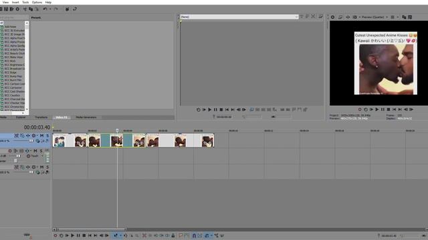
Task: Open the Help menu
Action: [48, 2]
